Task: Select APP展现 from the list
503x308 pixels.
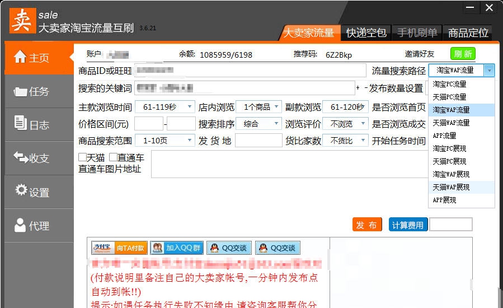Action: pos(461,200)
